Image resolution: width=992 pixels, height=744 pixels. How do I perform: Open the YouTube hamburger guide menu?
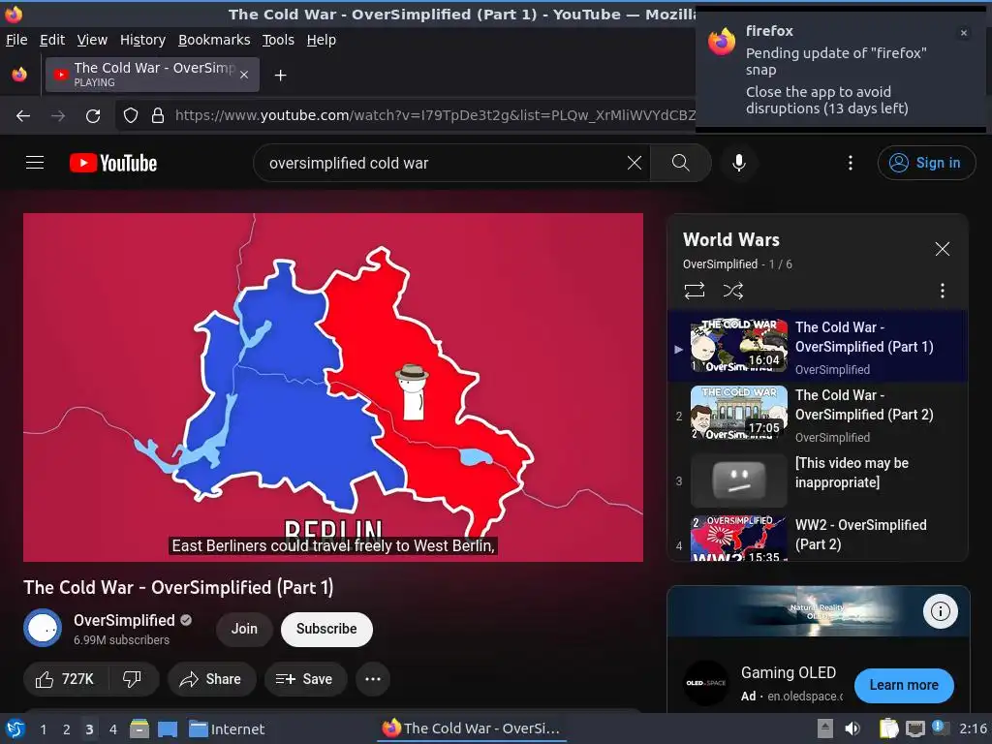click(35, 163)
